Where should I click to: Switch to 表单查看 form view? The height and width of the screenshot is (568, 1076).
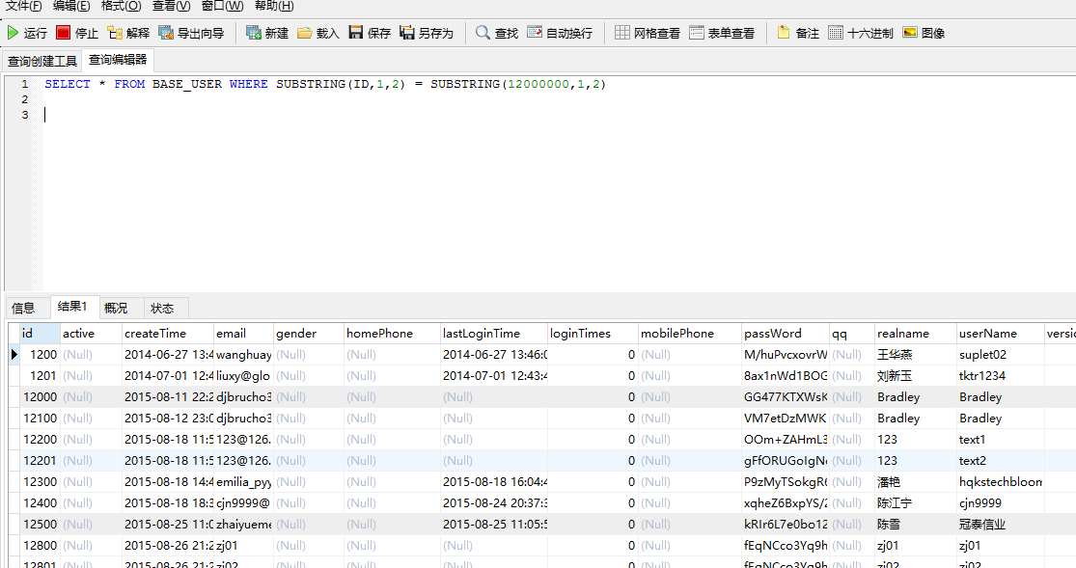coord(722,33)
